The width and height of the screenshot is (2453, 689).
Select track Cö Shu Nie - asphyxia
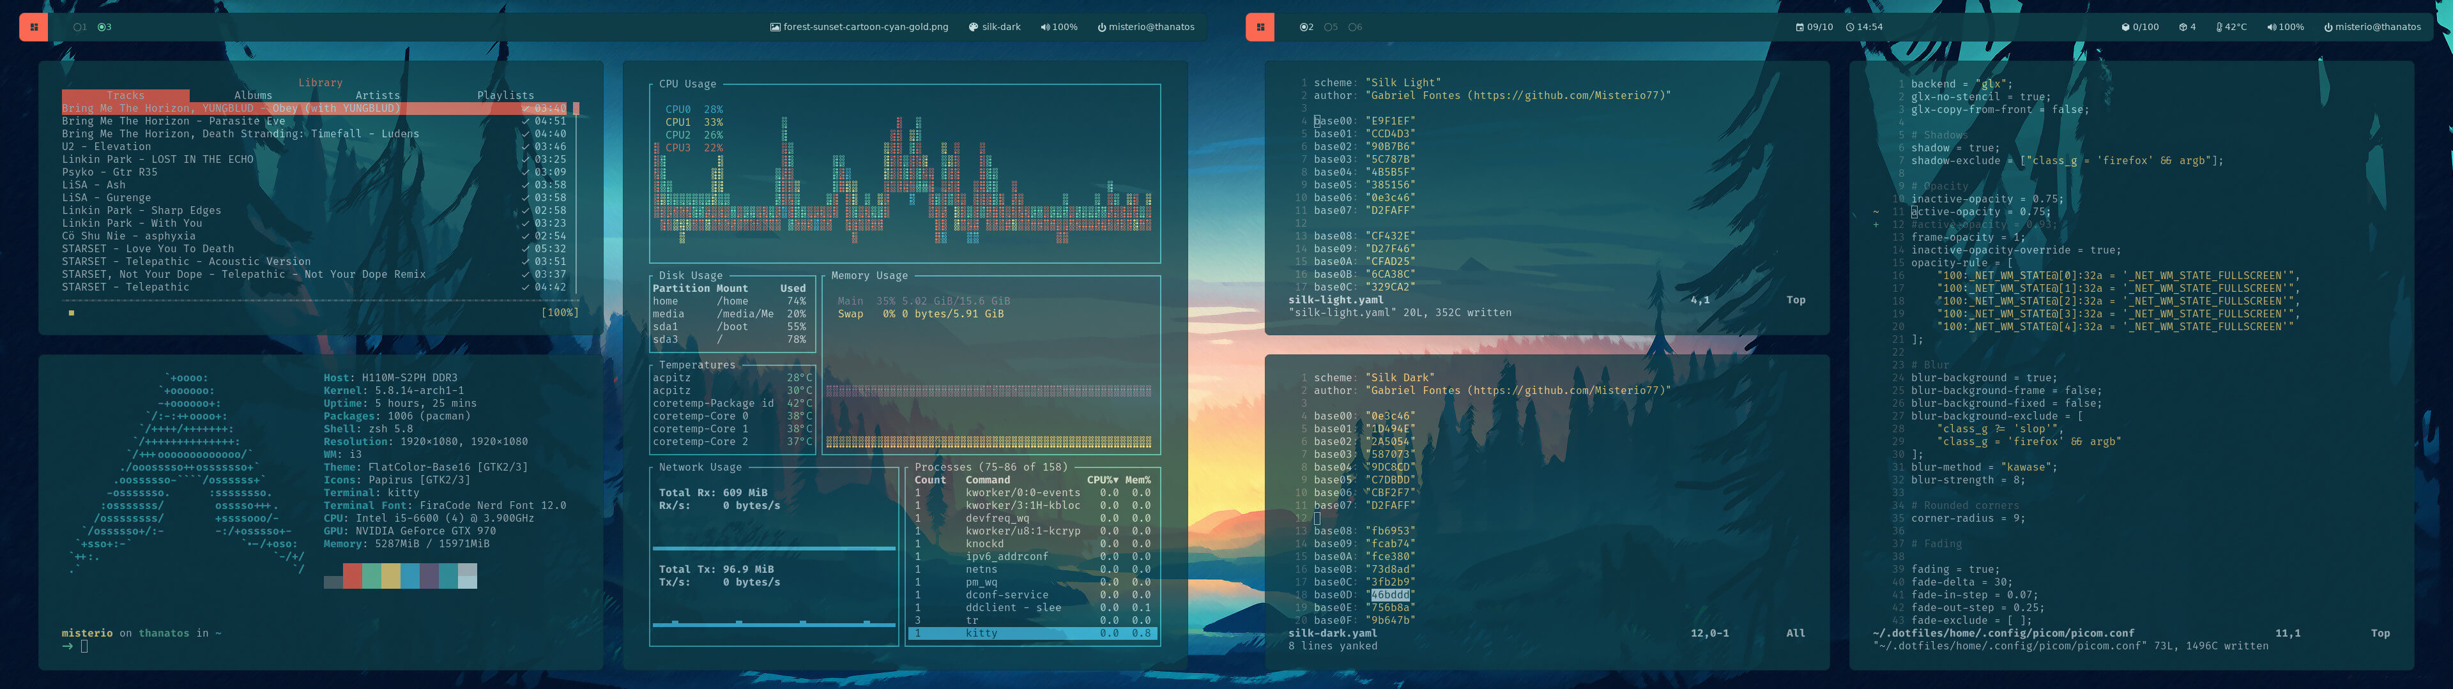pos(315,236)
